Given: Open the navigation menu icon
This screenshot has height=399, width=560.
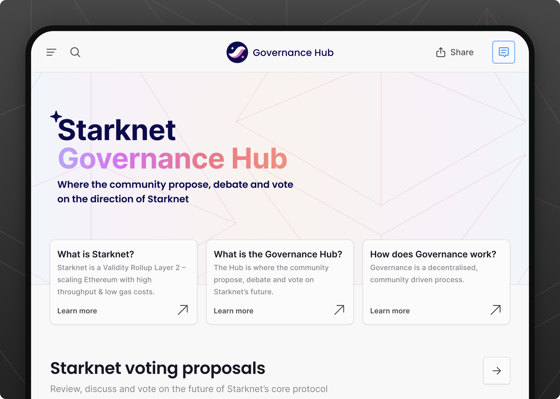Looking at the screenshot, I should coord(51,52).
